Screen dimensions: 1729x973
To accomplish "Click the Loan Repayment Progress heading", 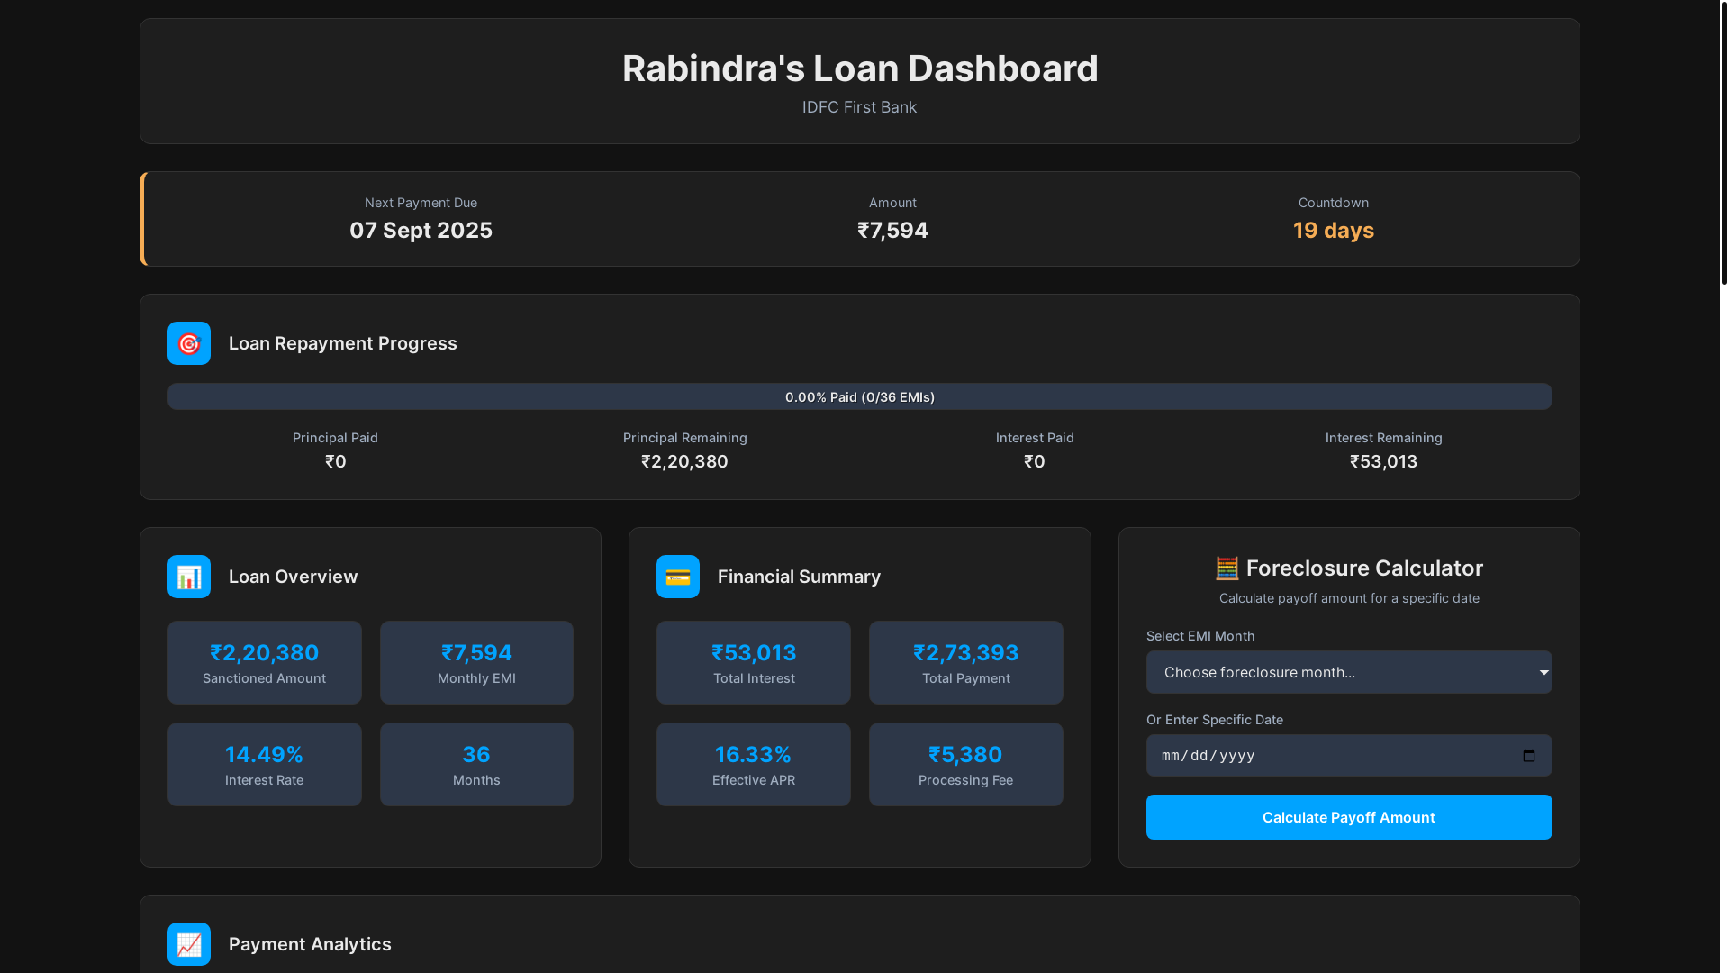I will coord(343,343).
